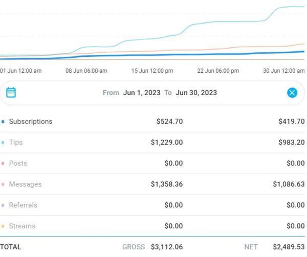Click the 22 Jun 06:00 pm axis label
Screen dimensions: 307x257
[218, 71]
